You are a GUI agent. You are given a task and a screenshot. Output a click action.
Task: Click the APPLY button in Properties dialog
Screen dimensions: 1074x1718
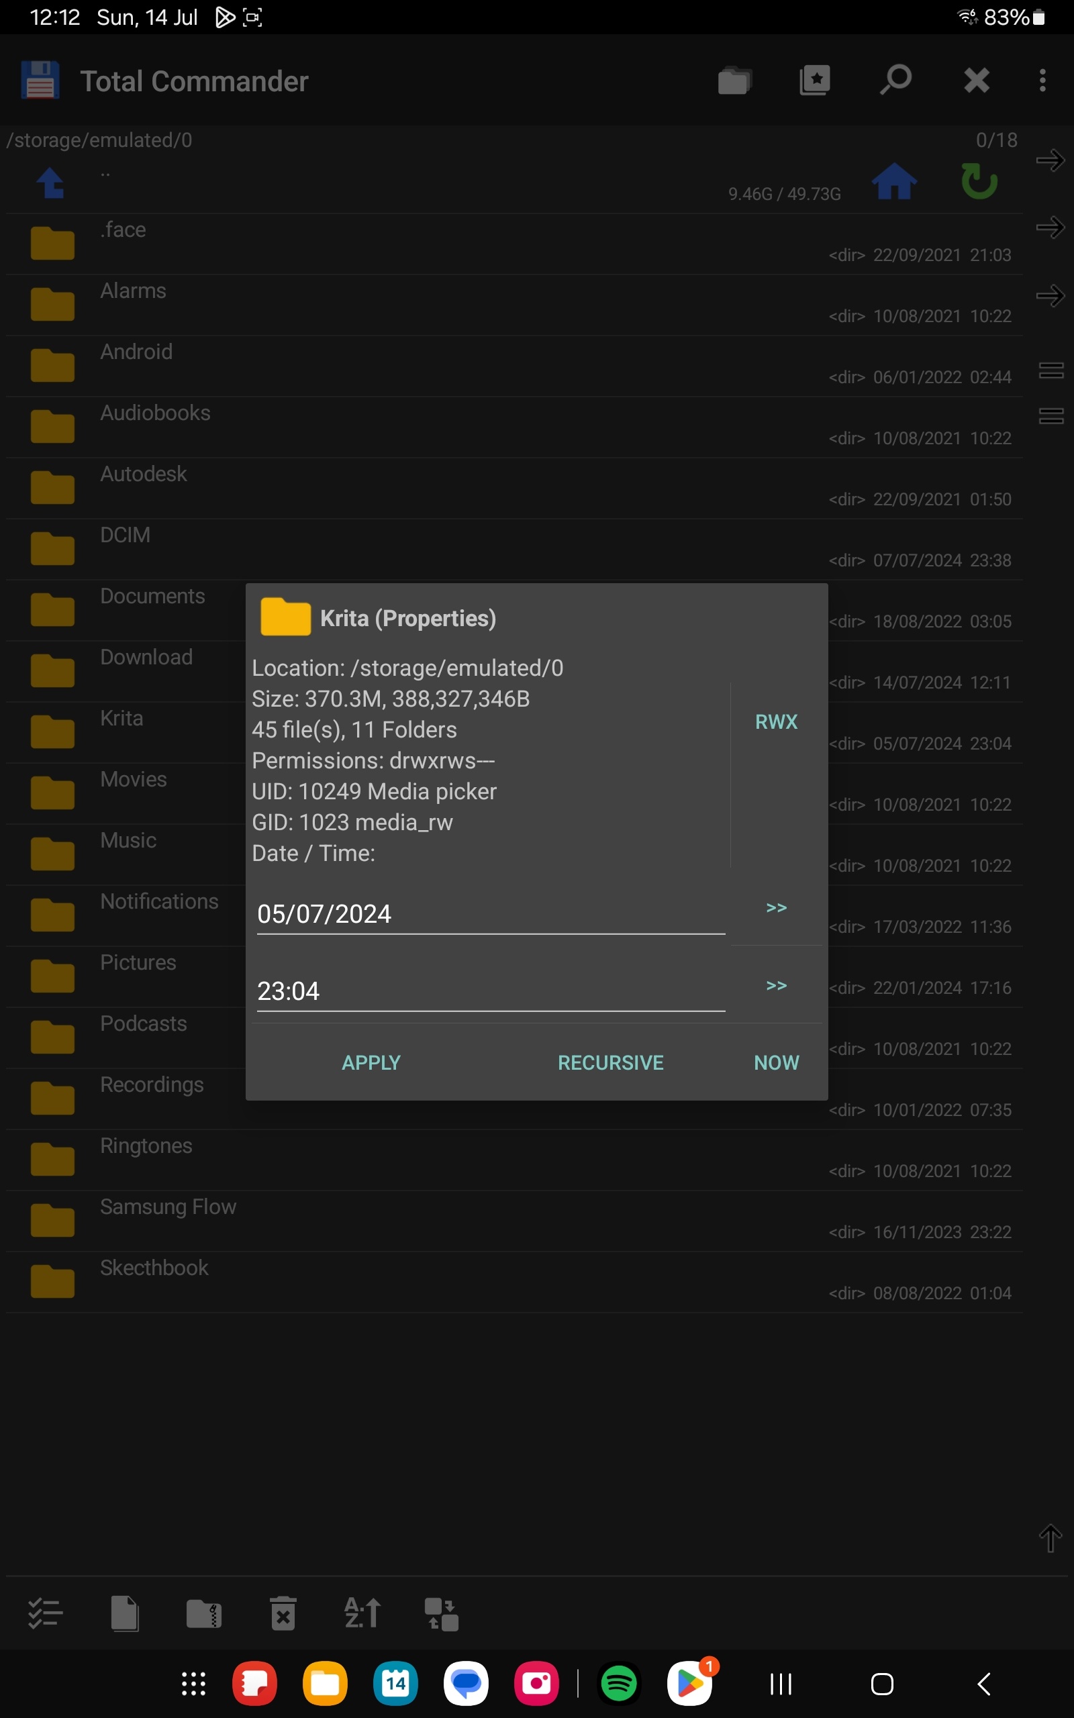click(371, 1062)
